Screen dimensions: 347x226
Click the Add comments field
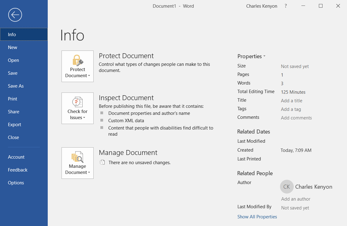(x=296, y=118)
